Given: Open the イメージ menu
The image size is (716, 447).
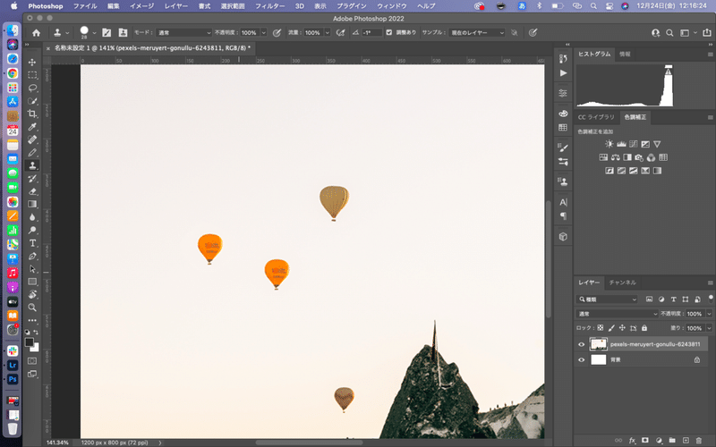Looking at the screenshot, I should click(x=141, y=6).
